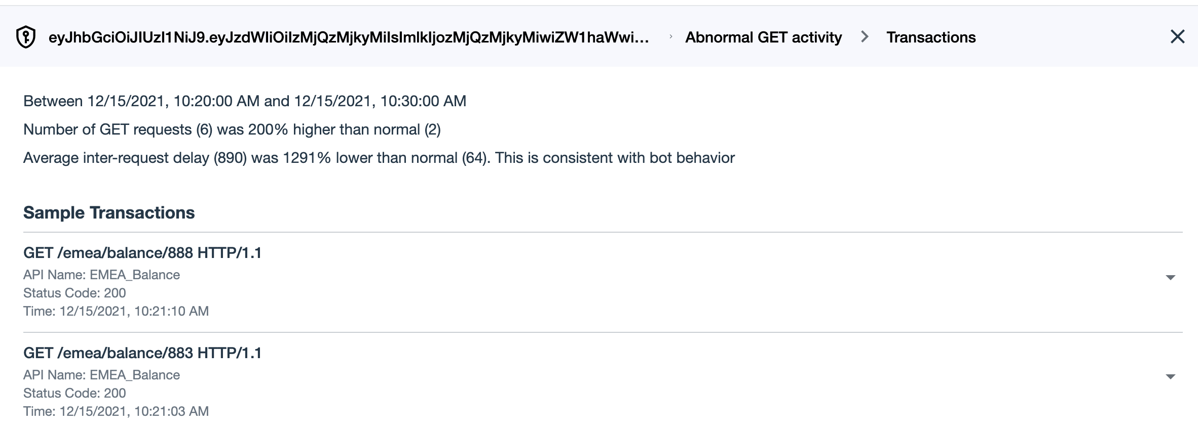
Task: Click the chevron before Transactions breadcrumb
Action: pos(865,37)
